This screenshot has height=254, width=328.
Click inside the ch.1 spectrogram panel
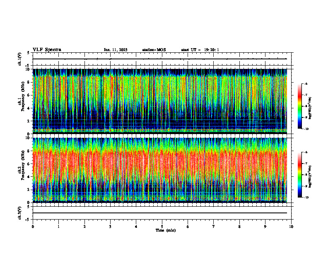pos(159,101)
